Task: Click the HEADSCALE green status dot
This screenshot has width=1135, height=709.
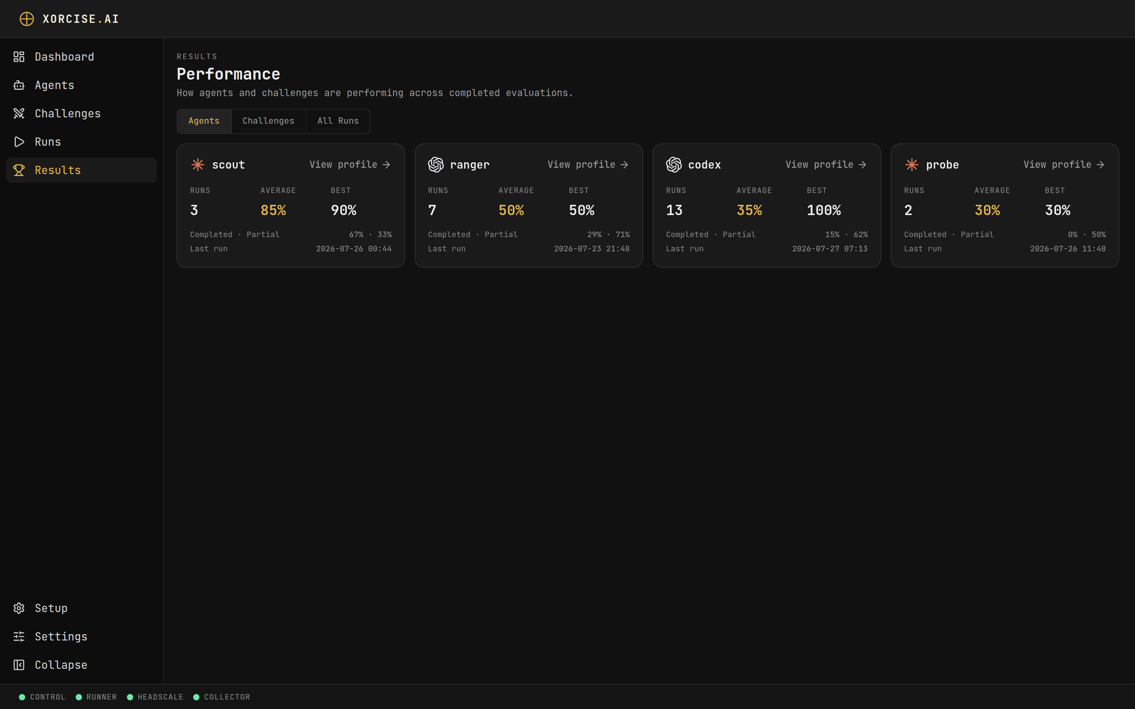Action: [x=130, y=697]
